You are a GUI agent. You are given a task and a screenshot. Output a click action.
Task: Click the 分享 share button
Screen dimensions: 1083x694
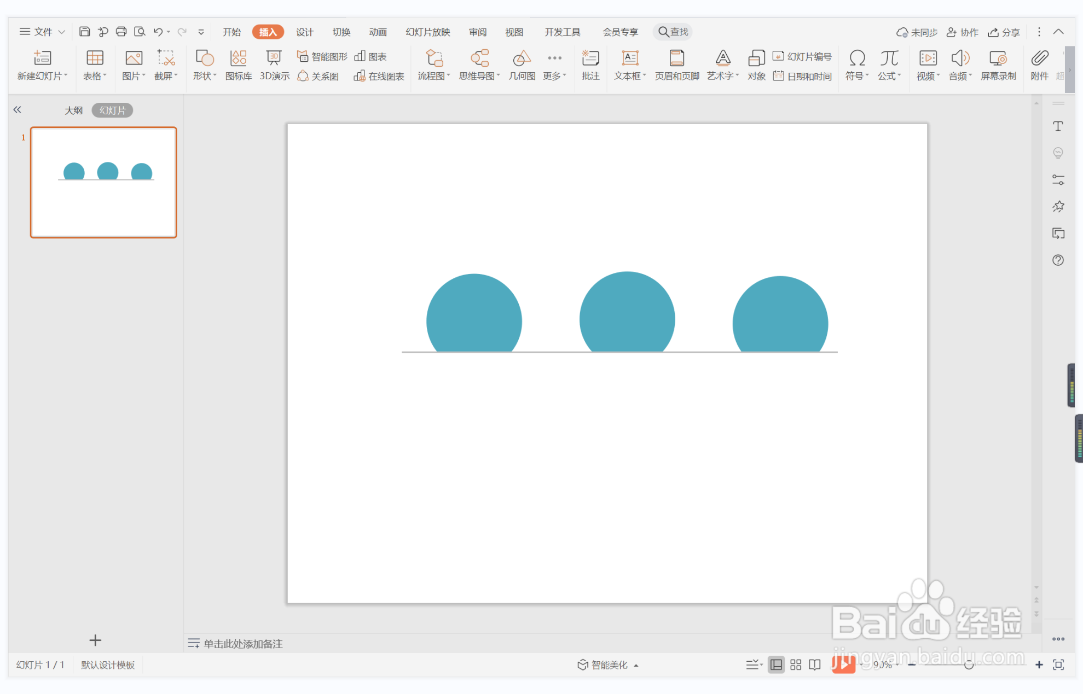tap(1004, 32)
